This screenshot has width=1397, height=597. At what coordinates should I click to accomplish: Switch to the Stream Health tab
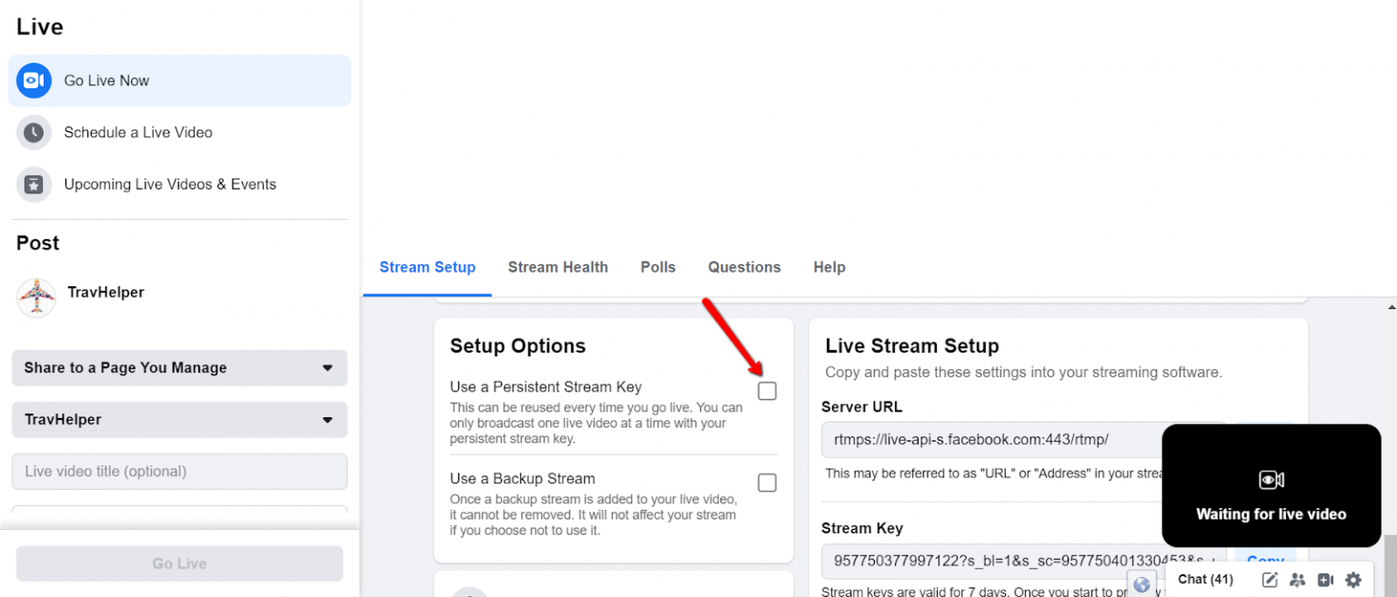(x=558, y=266)
